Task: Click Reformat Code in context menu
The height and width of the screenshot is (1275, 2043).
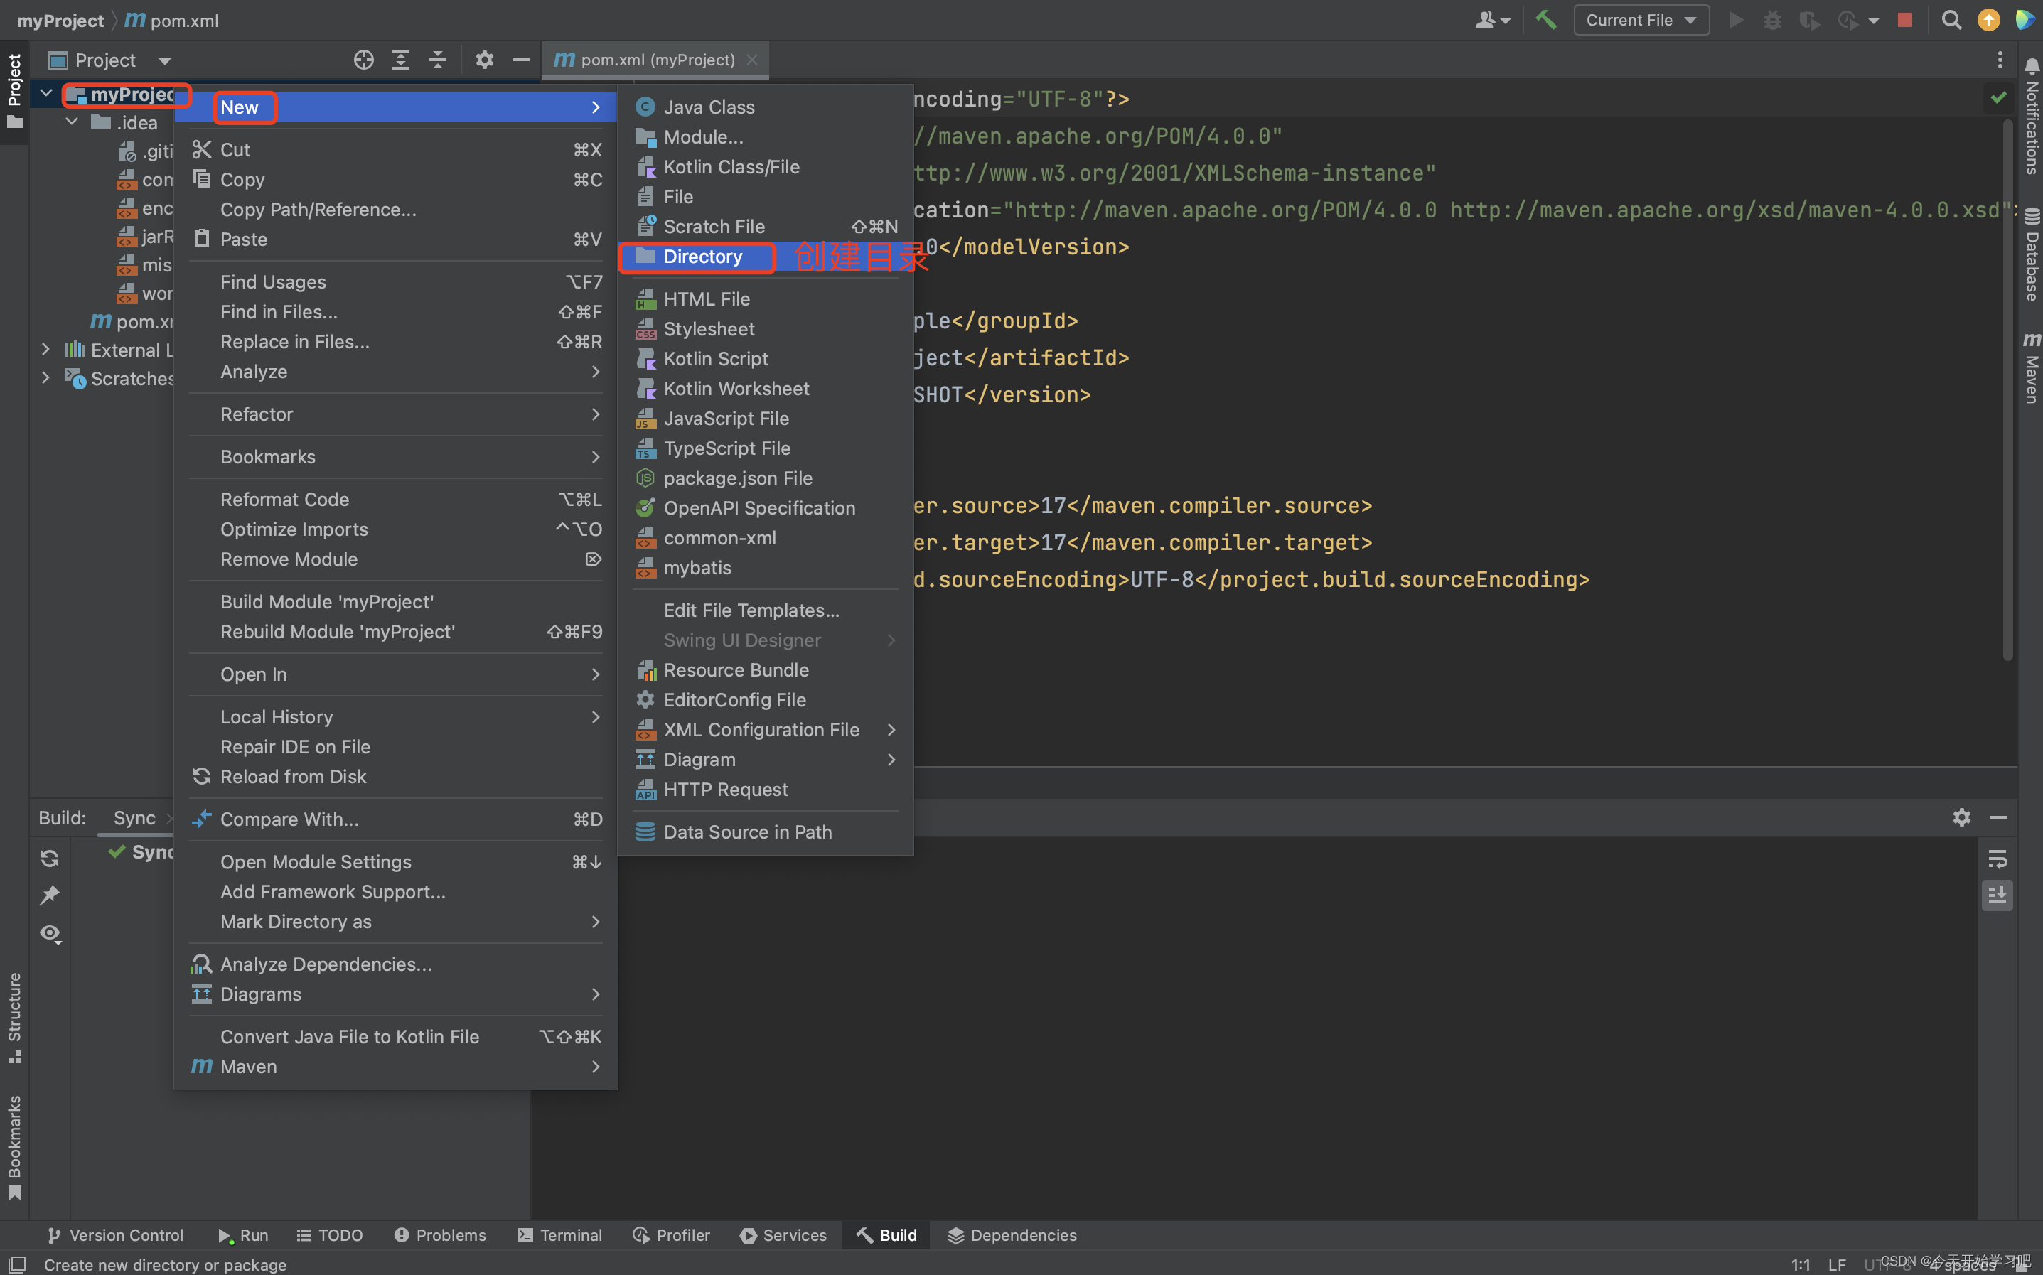Action: point(395,499)
